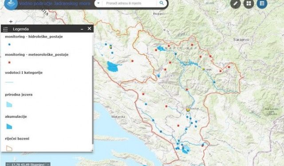284x166 pixels.
Task: Click 'akumulacije' legend heading
Action: 16,117
